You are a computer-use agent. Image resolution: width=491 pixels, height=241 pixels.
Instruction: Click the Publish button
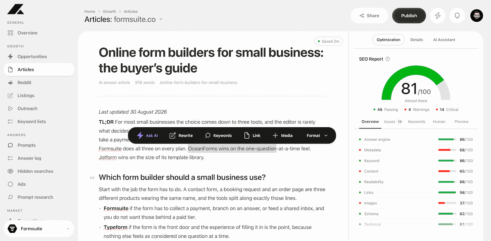409,16
